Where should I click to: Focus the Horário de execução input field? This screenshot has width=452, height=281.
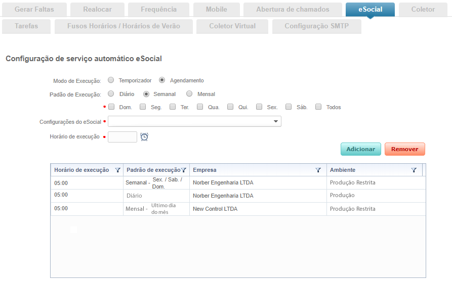122,137
